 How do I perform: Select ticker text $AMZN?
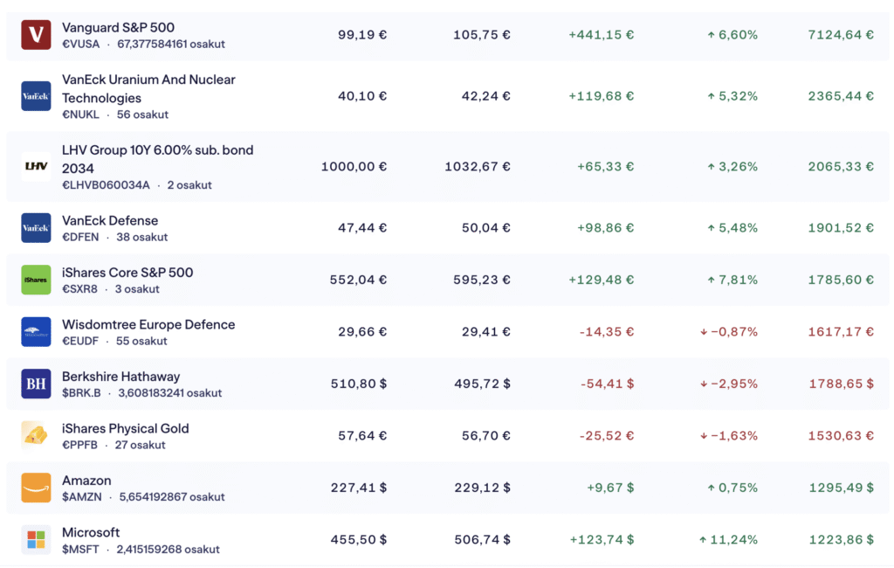click(x=81, y=496)
